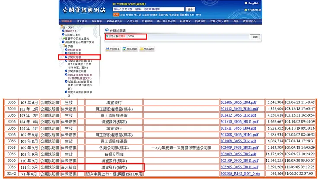Focus the top company search input field

coord(148,9)
